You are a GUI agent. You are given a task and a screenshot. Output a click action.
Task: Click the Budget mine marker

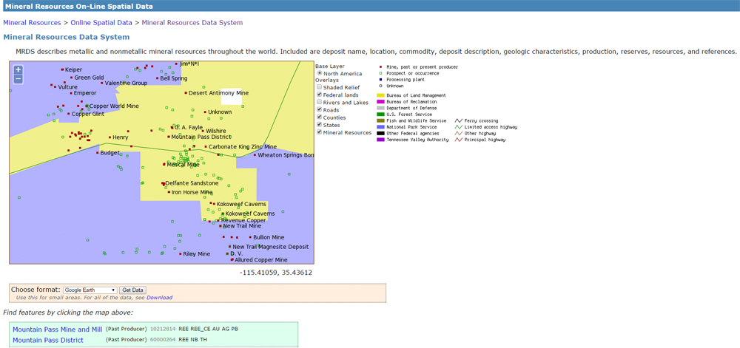(x=98, y=153)
